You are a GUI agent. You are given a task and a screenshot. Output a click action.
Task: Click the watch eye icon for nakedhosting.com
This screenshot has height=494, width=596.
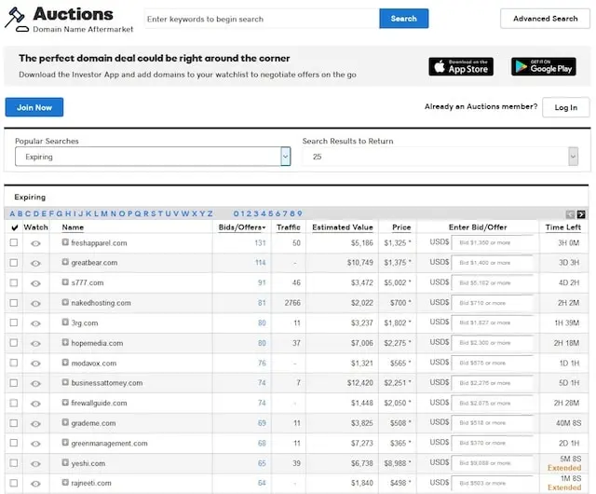35,303
